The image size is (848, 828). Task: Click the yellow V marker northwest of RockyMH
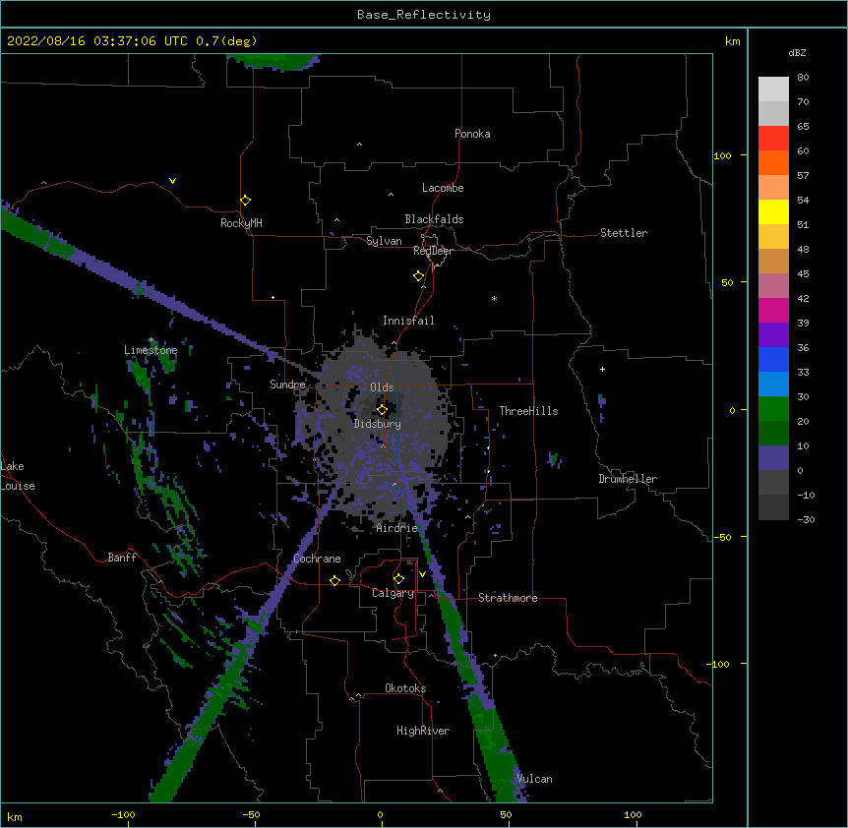point(172,181)
